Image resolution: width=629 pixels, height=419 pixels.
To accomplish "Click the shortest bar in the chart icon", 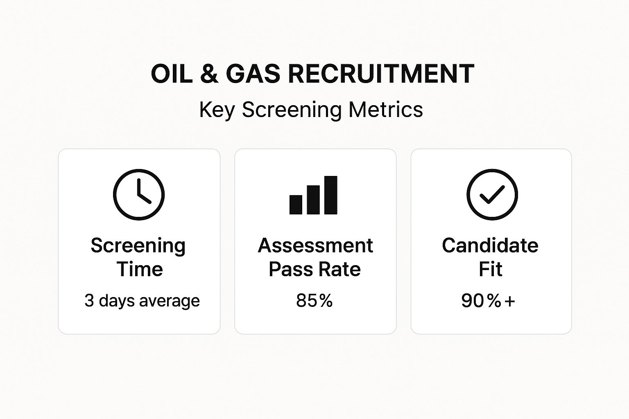I will pyautogui.click(x=296, y=204).
